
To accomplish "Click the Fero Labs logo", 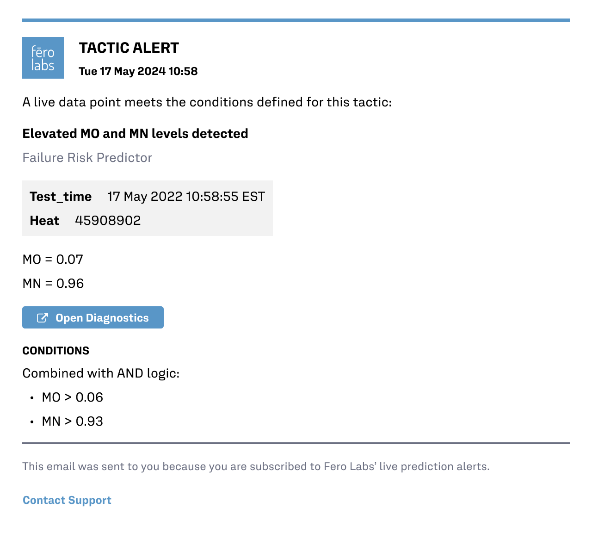I will (43, 58).
